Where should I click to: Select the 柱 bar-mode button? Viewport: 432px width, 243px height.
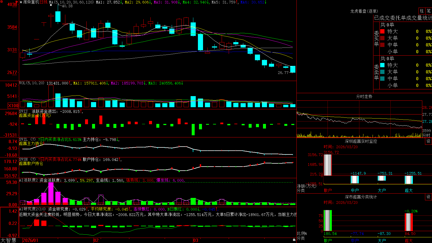pos(422,11)
